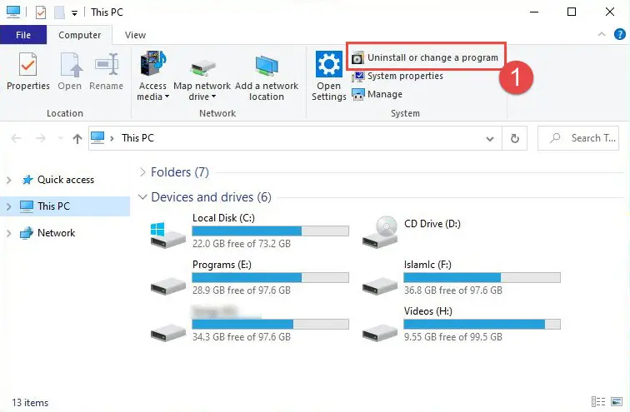Select the Islamic (F:) drive icon
This screenshot has height=412, width=630.
(380, 286)
